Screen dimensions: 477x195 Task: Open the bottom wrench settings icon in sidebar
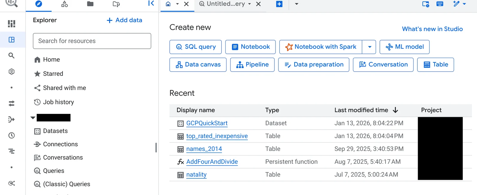click(x=12, y=183)
